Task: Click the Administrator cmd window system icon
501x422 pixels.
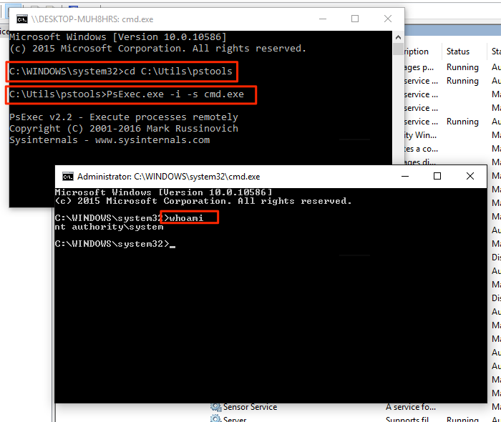Action: point(68,176)
